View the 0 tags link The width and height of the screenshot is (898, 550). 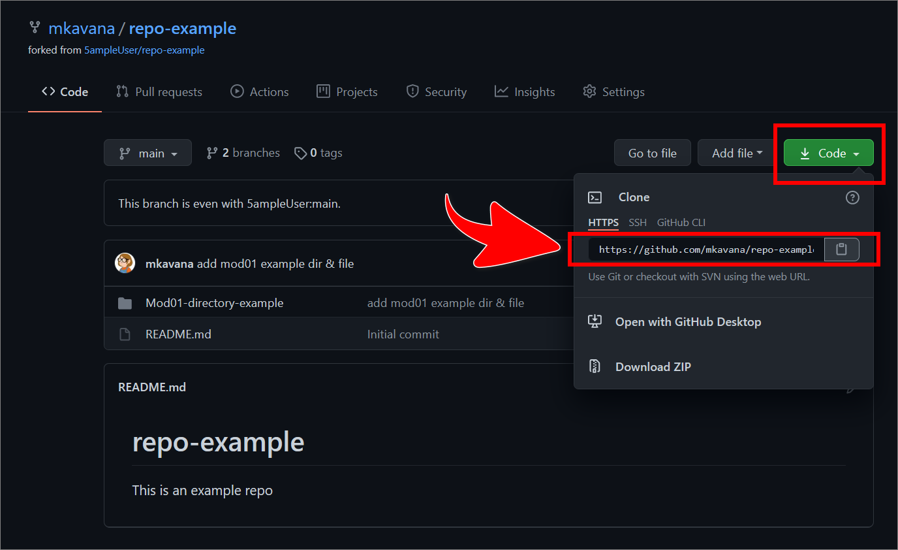(318, 153)
